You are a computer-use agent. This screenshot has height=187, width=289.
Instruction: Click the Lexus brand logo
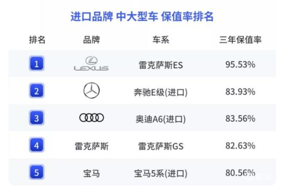point(91,63)
